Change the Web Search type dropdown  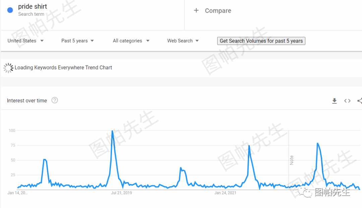coord(183,41)
